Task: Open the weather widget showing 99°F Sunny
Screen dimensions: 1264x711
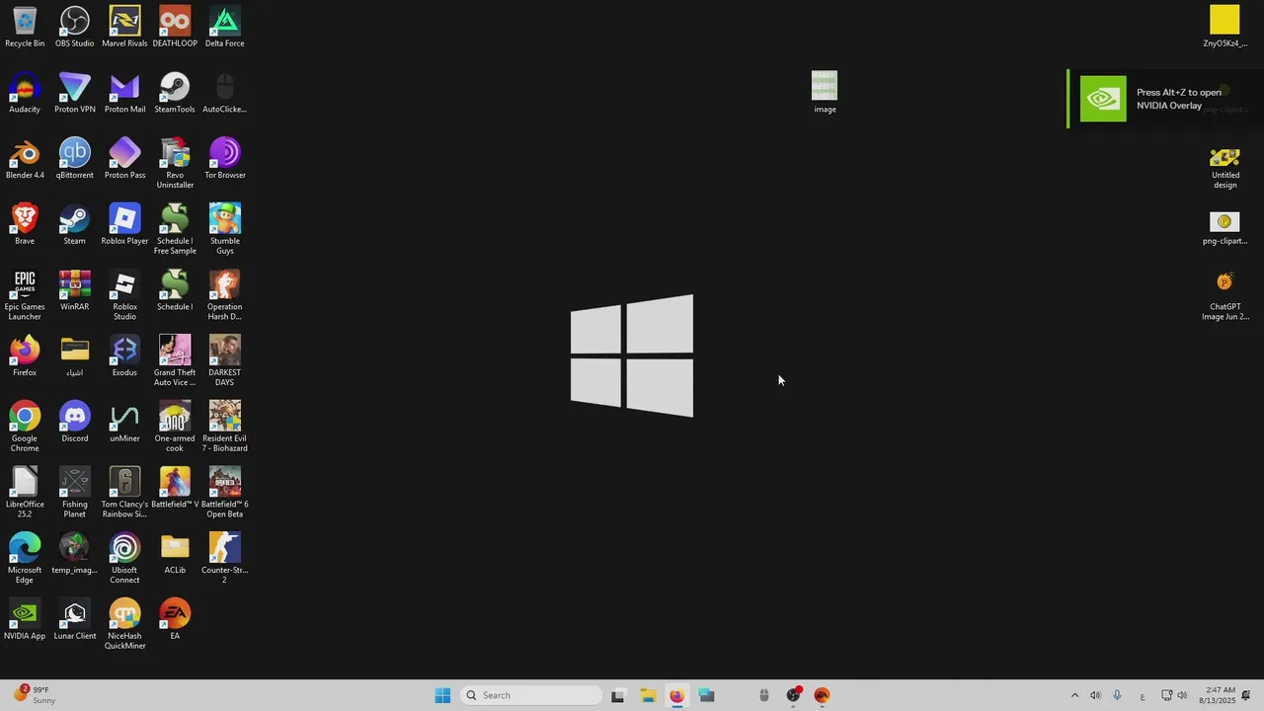Action: tap(34, 695)
